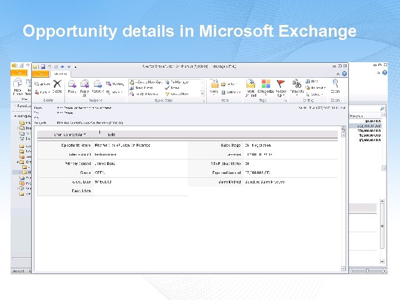Reply with Meeting in Respond group
Screen dimensions: 400x300
115,84
